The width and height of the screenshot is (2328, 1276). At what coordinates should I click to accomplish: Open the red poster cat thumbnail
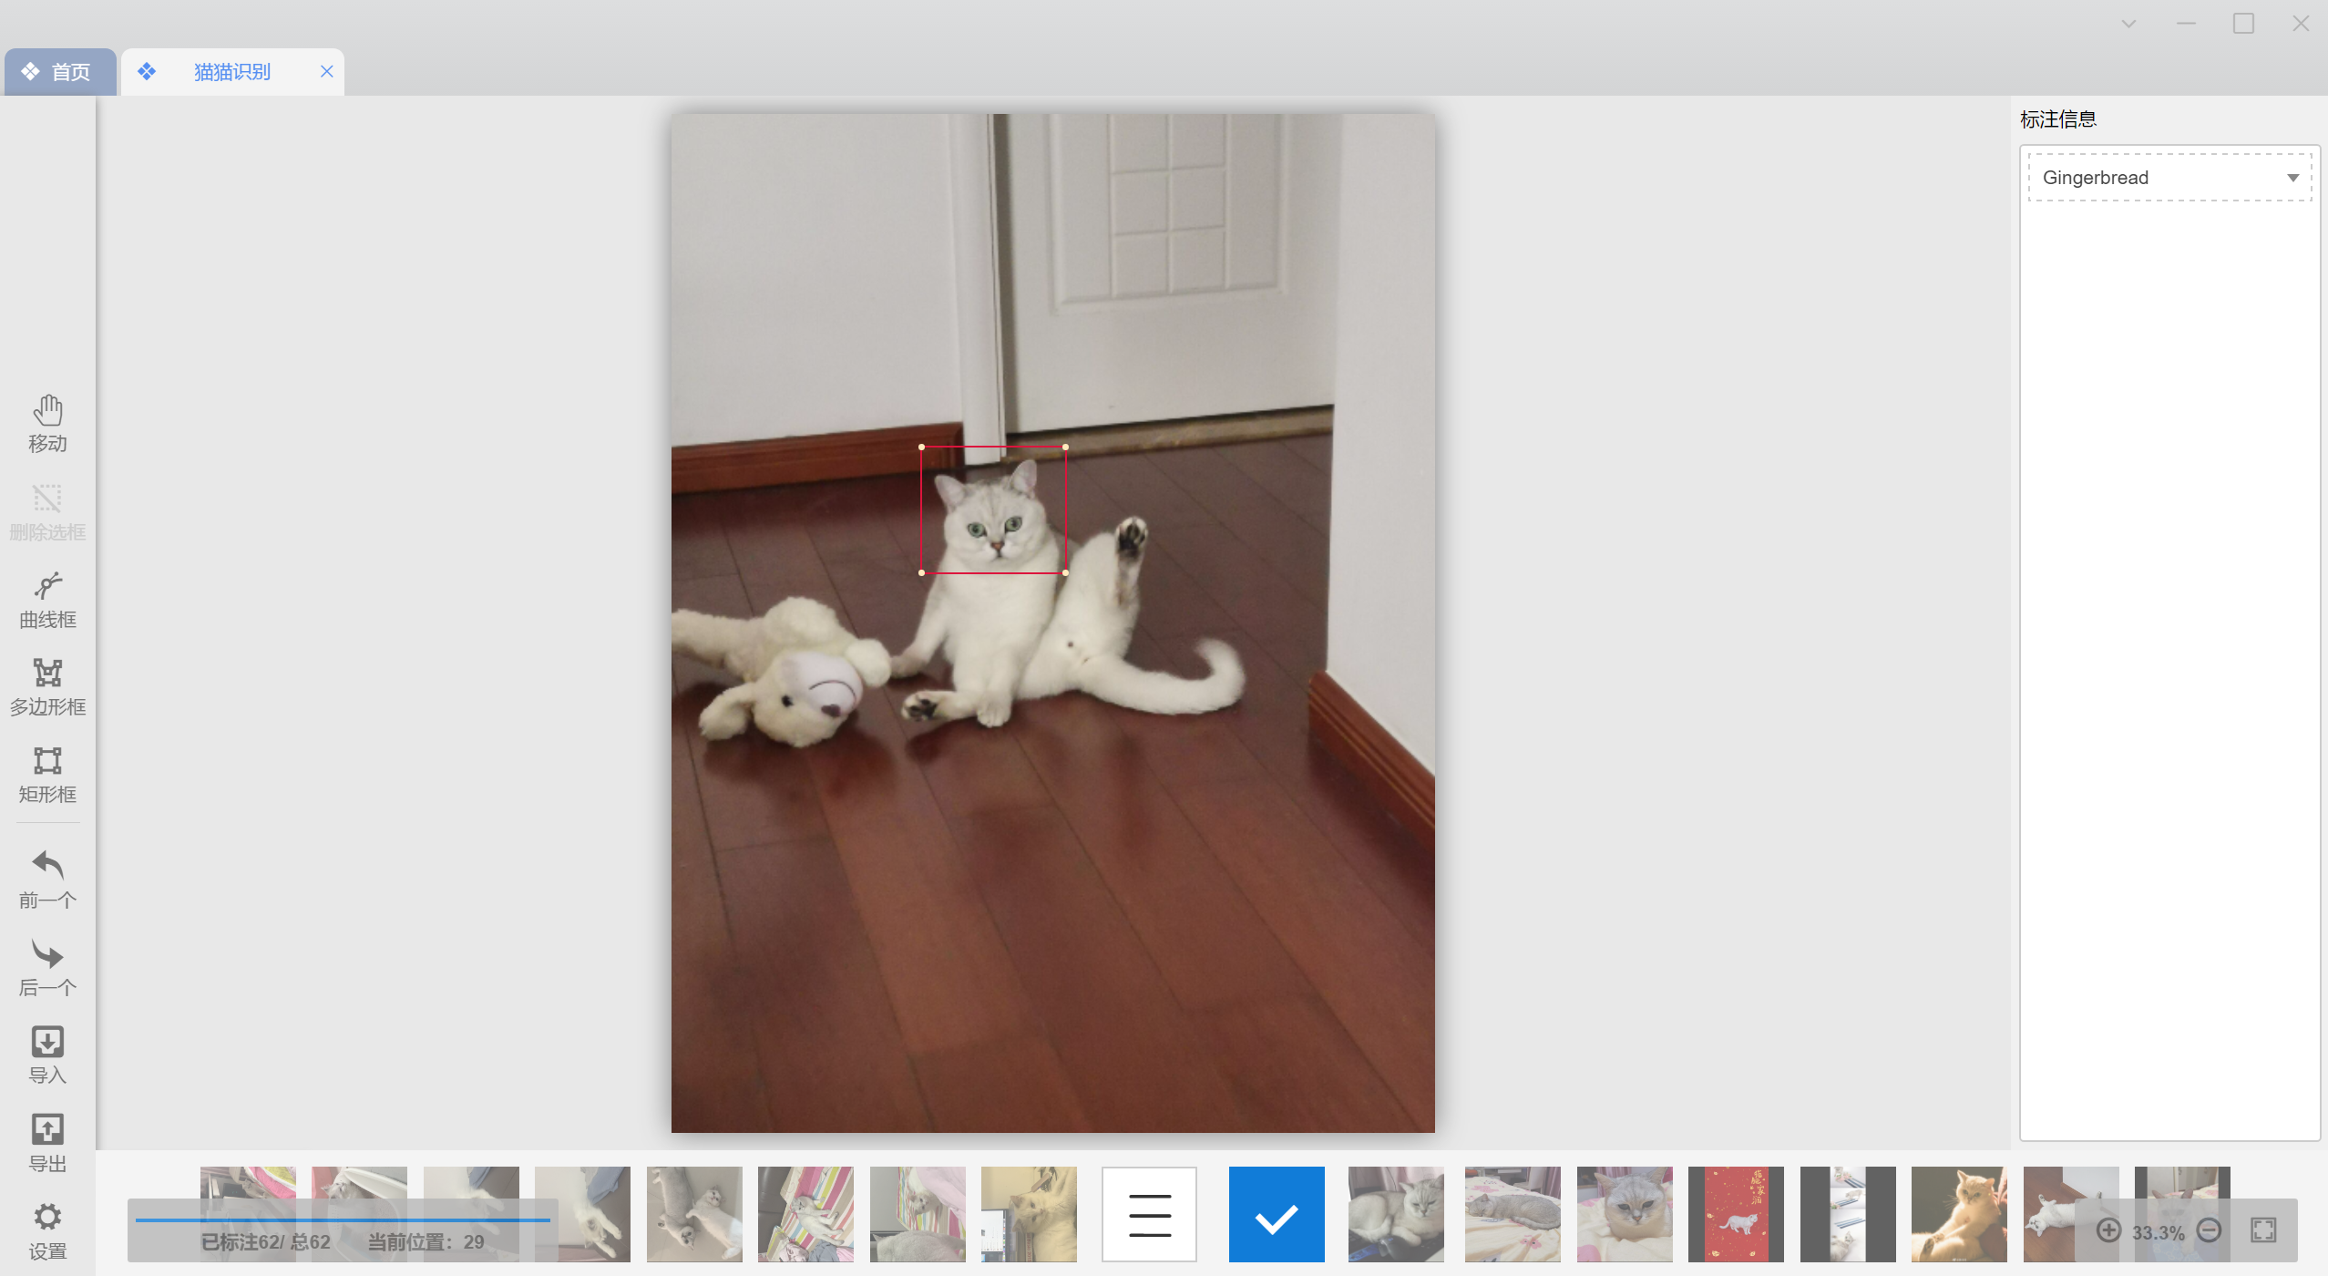click(1736, 1215)
